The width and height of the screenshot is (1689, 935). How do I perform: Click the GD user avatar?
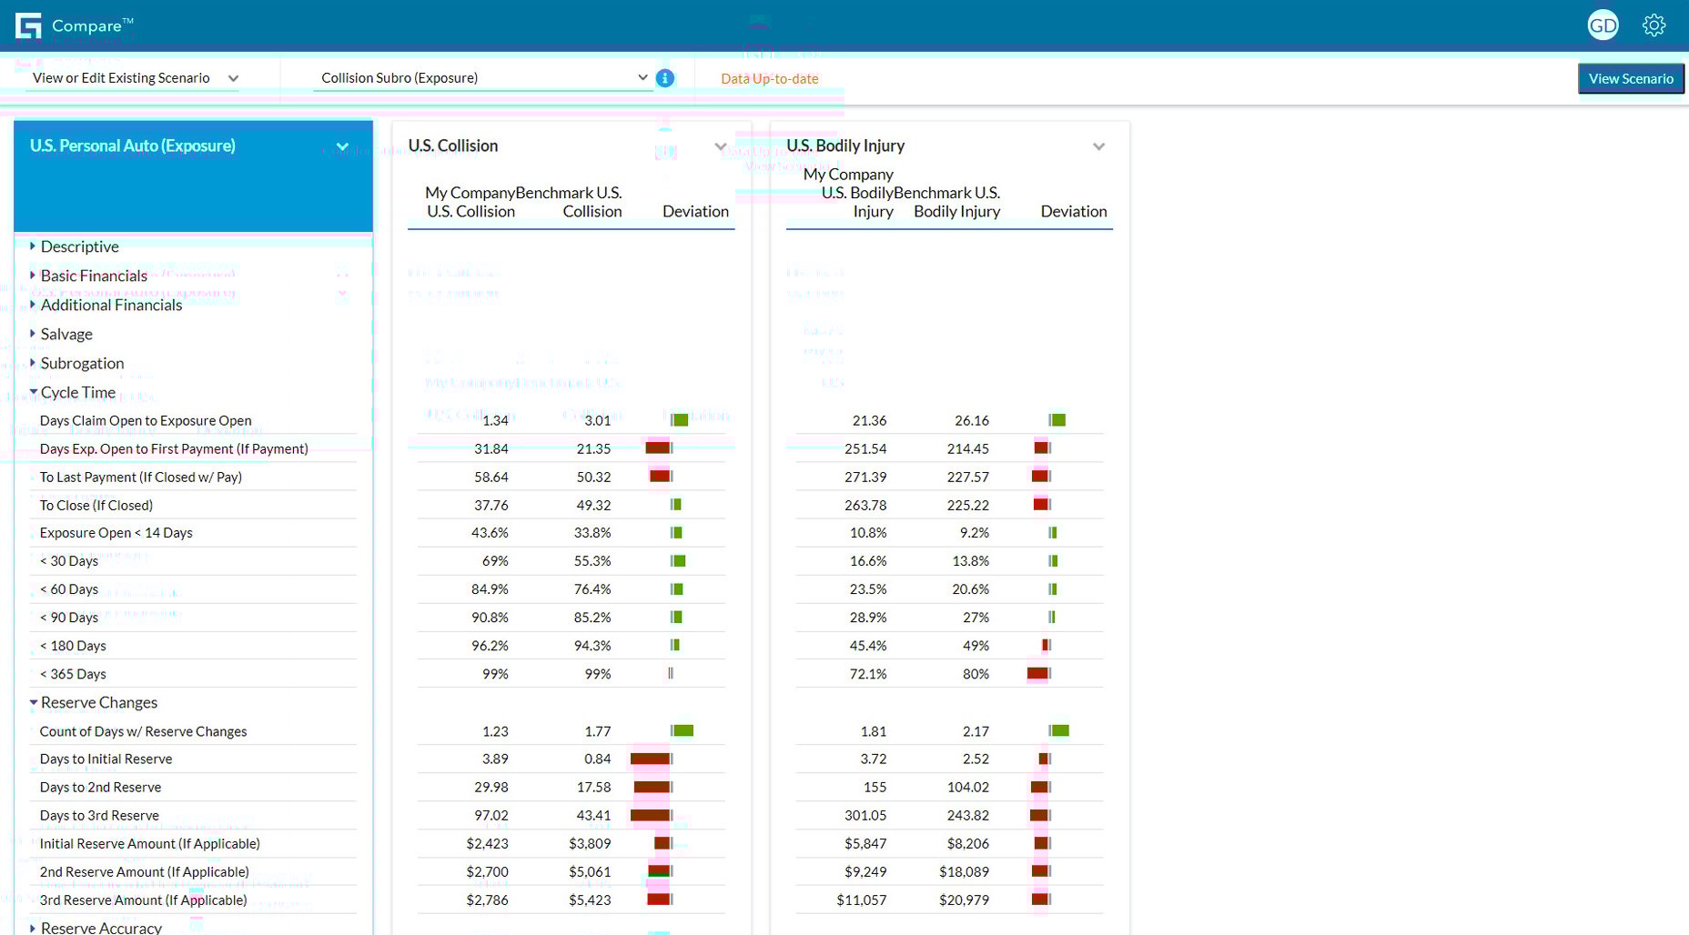coord(1603,25)
